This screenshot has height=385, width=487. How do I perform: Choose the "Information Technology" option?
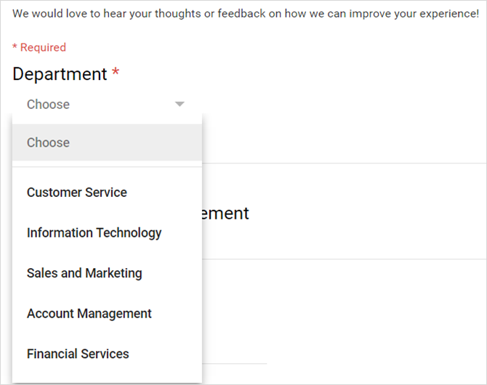(94, 233)
